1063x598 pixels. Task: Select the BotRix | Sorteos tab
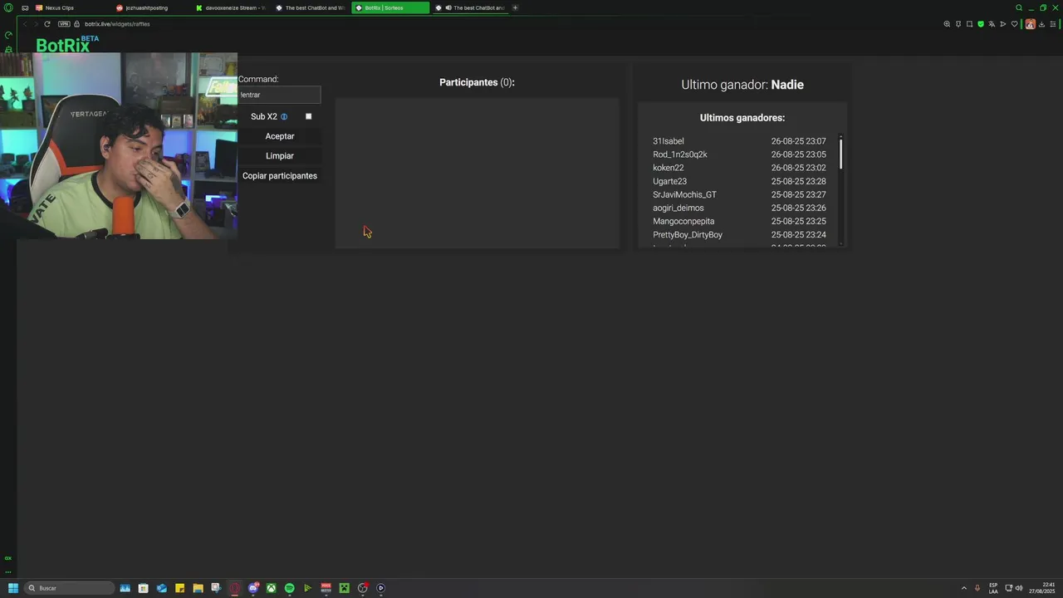click(390, 7)
